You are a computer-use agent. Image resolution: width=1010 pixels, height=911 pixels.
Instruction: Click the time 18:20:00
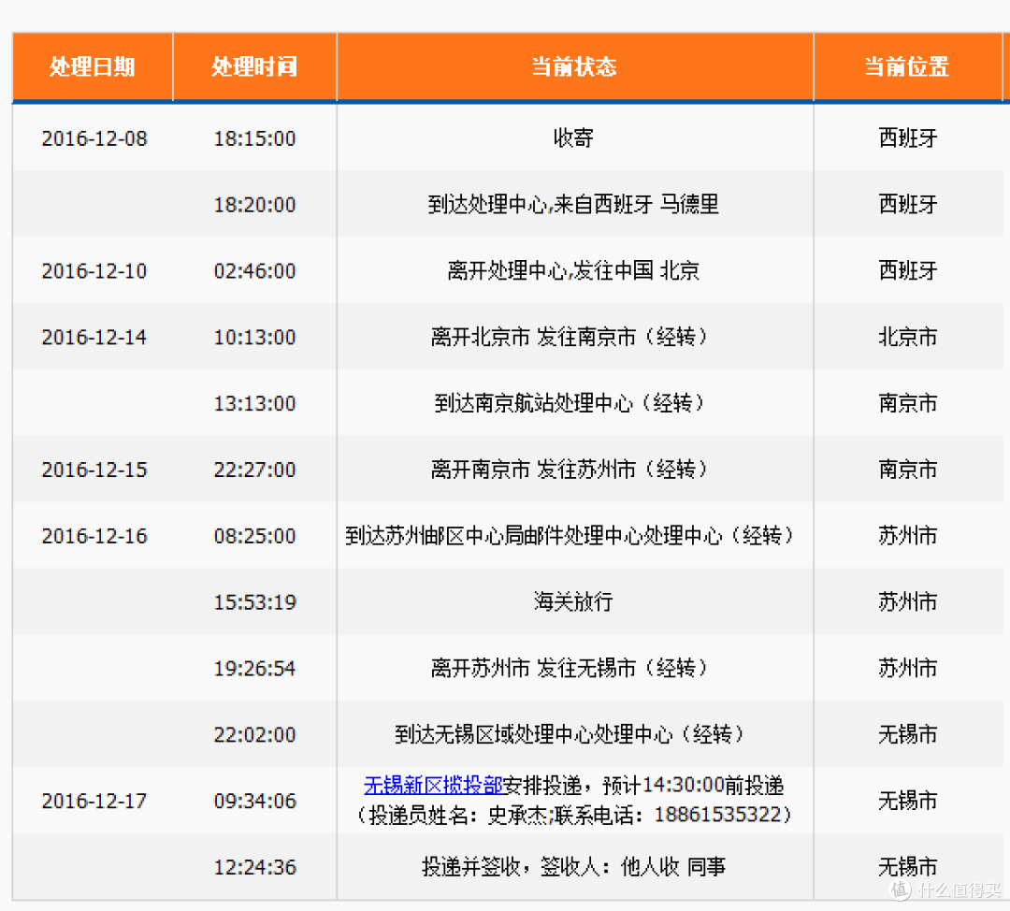(x=254, y=205)
